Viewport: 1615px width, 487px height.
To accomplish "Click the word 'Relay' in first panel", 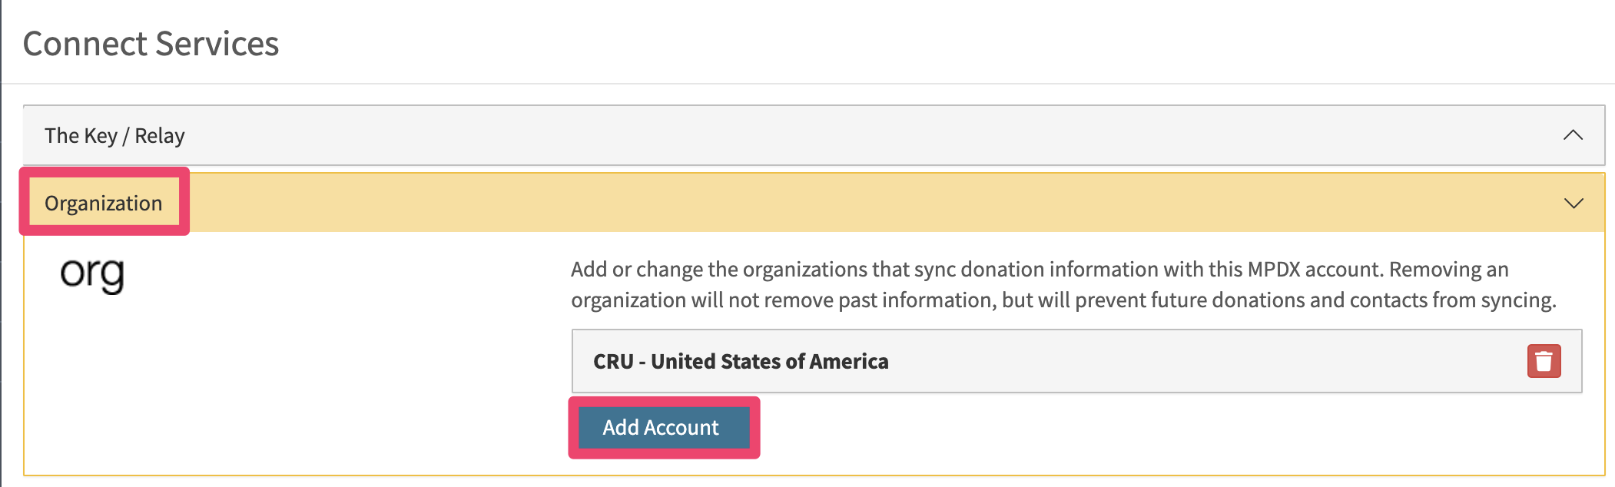I will point(160,136).
